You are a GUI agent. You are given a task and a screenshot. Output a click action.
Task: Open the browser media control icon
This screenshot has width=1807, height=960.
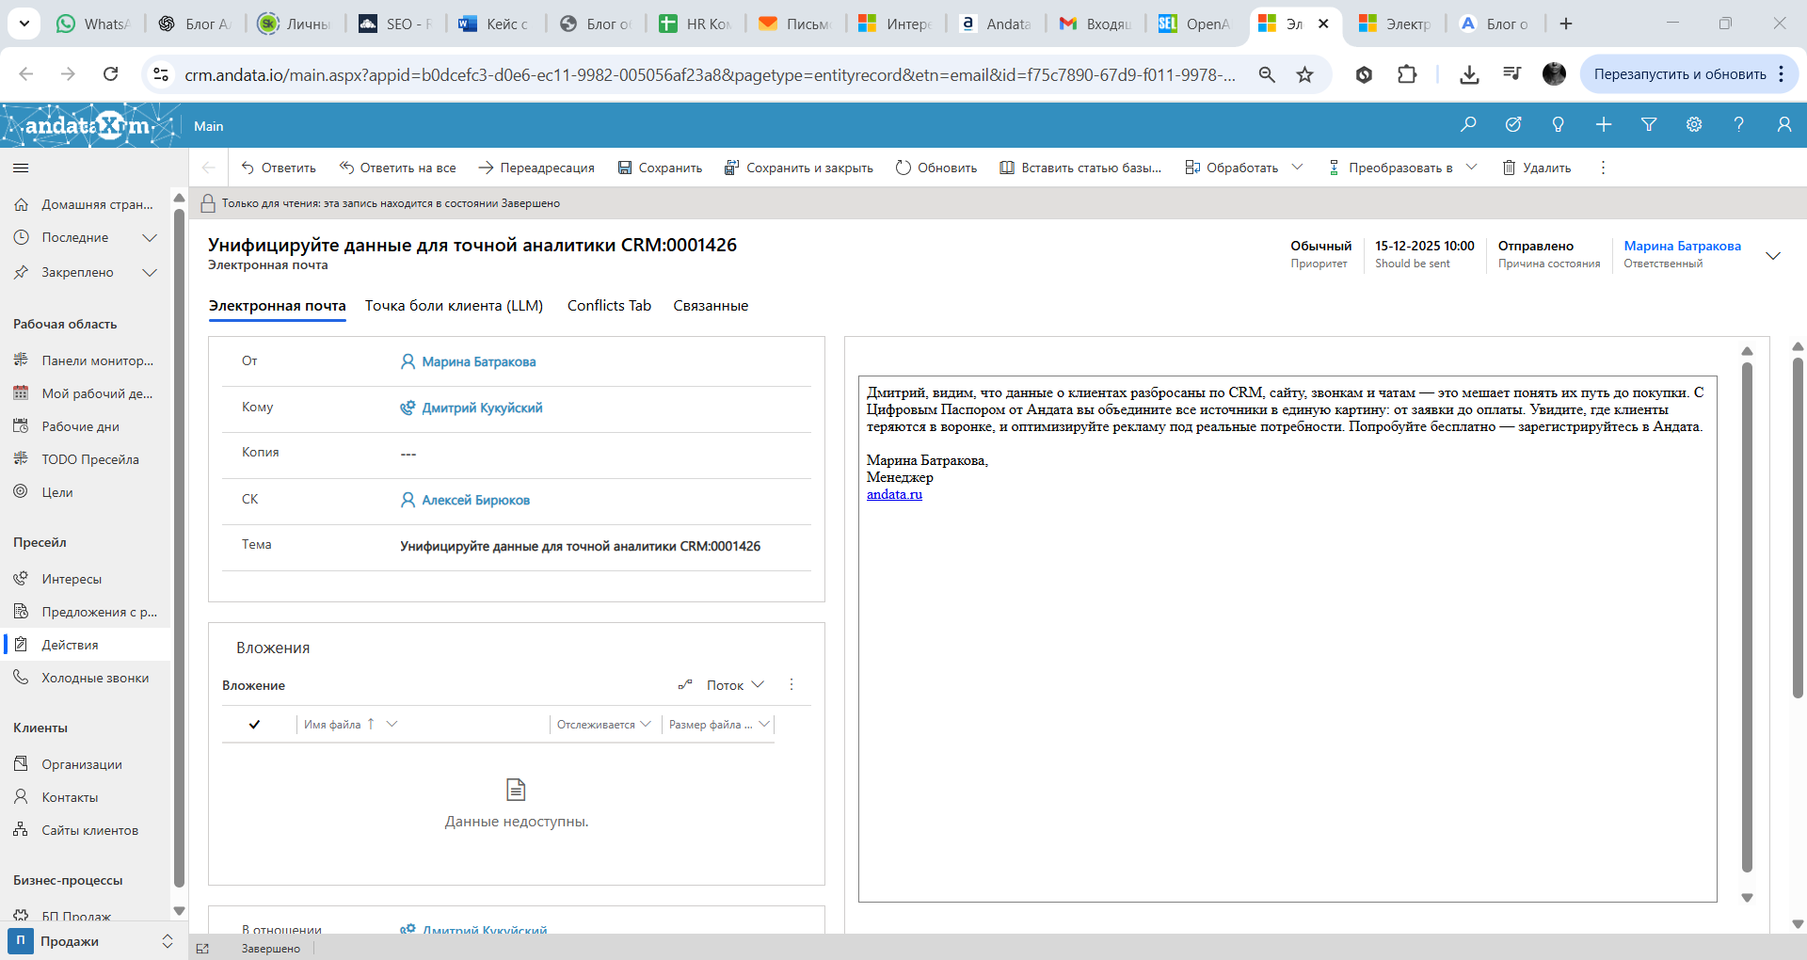click(1512, 74)
